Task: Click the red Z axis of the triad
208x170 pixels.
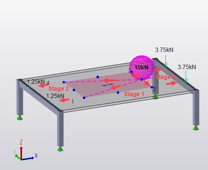Action: pyautogui.click(x=21, y=153)
